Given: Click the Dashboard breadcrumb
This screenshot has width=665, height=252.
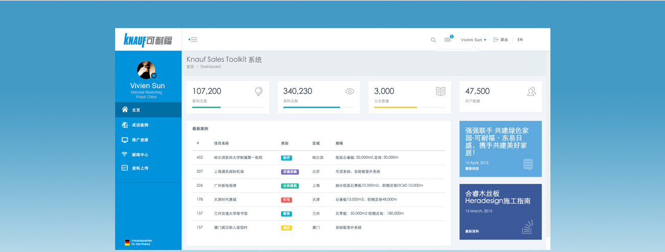Looking at the screenshot, I should tap(210, 67).
